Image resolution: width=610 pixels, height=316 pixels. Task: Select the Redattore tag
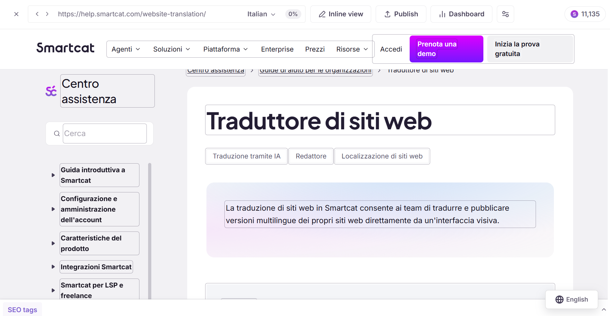click(311, 156)
